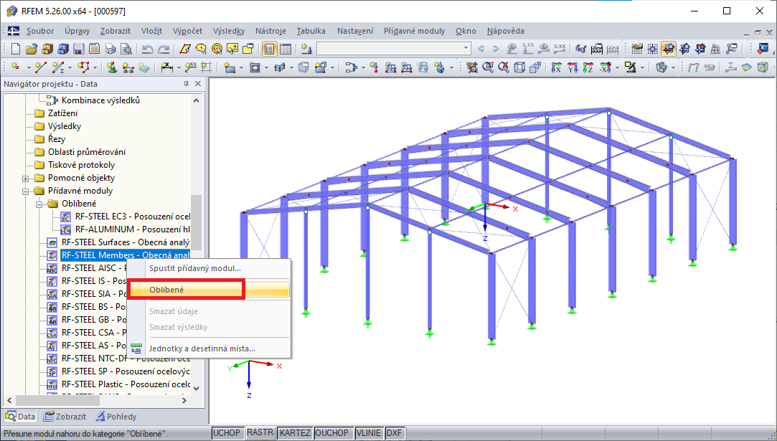Select the new line tool
This screenshot has height=441, width=777.
point(40,67)
